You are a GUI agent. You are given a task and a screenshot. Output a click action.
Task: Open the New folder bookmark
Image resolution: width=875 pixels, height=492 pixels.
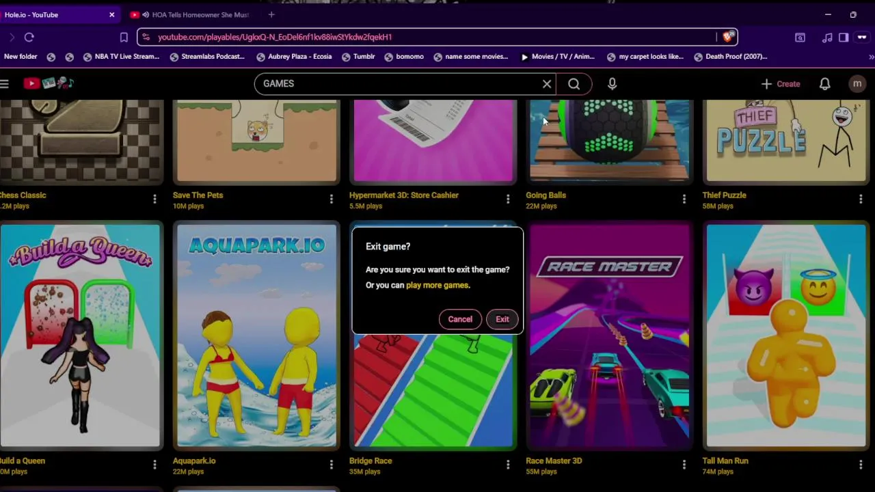[20, 57]
